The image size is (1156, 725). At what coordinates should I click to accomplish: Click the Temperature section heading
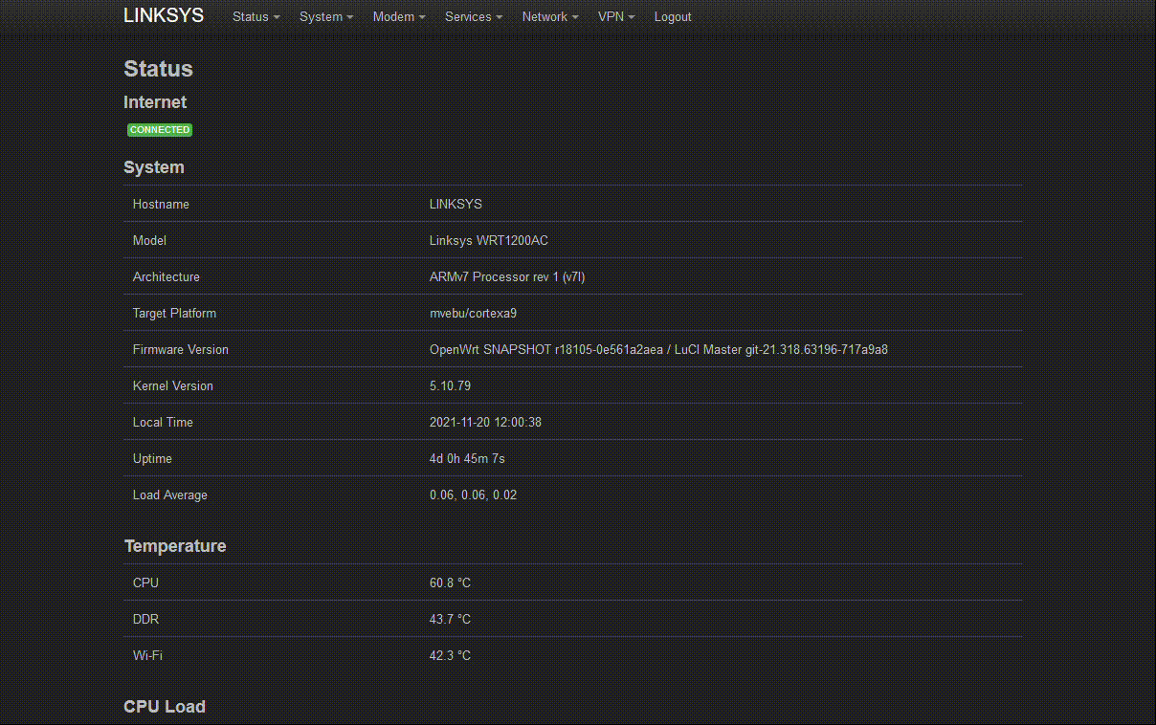tap(175, 546)
